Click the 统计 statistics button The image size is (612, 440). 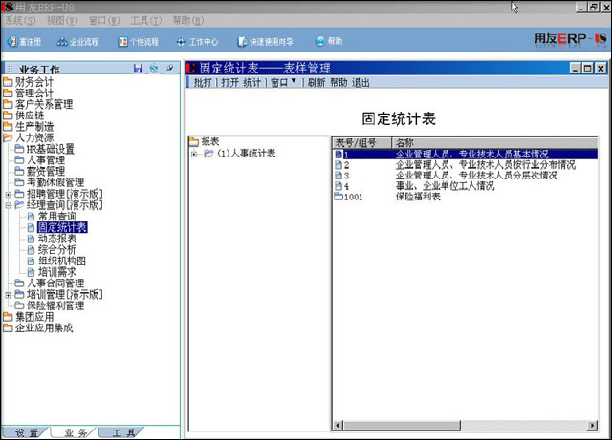[251, 82]
